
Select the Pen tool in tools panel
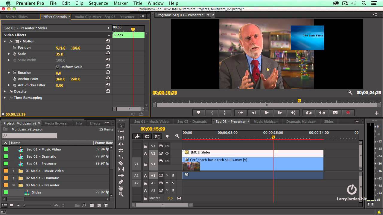coord(121,182)
